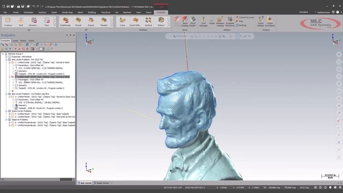
Task: Expand the Multiaxis toolpath gallery
Action: pyautogui.click(x=169, y=25)
